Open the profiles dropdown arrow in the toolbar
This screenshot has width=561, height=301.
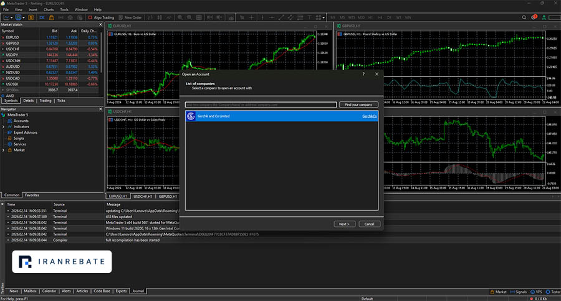[x=24, y=17]
